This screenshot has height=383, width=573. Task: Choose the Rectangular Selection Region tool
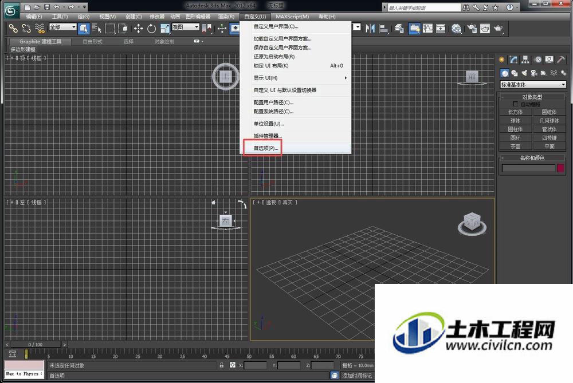[109, 29]
